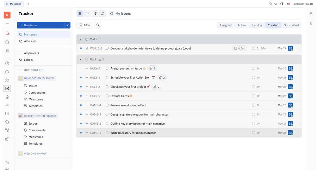The width and height of the screenshot is (317, 170).
Task: Open attachments badge on HULY-3 issue
Action: (x=153, y=68)
